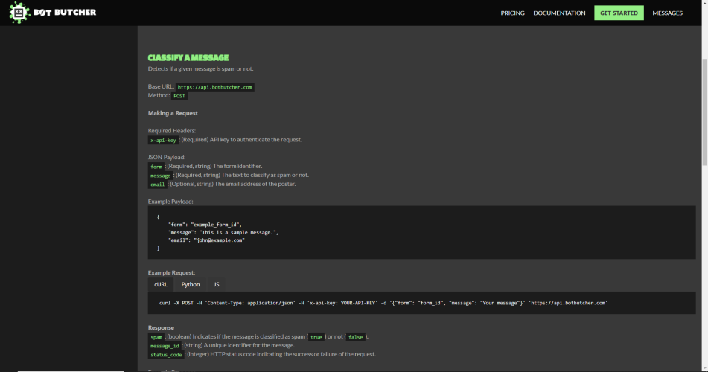Click the status_code response field tag
Screen dimensions: 708x372
coord(166,355)
